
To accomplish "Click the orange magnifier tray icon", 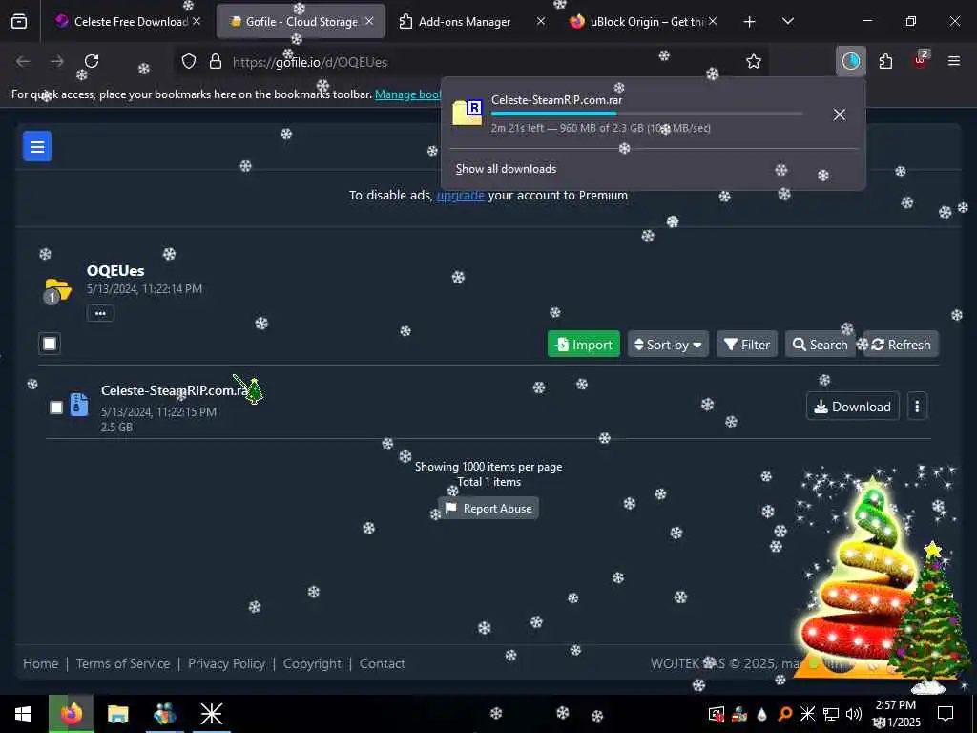I will tap(785, 714).
